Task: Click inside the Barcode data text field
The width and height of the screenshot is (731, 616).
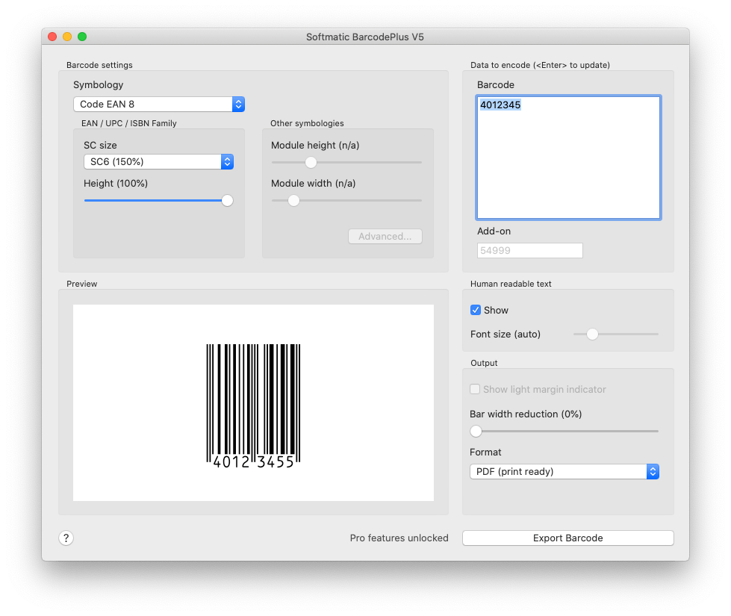Action: (567, 157)
